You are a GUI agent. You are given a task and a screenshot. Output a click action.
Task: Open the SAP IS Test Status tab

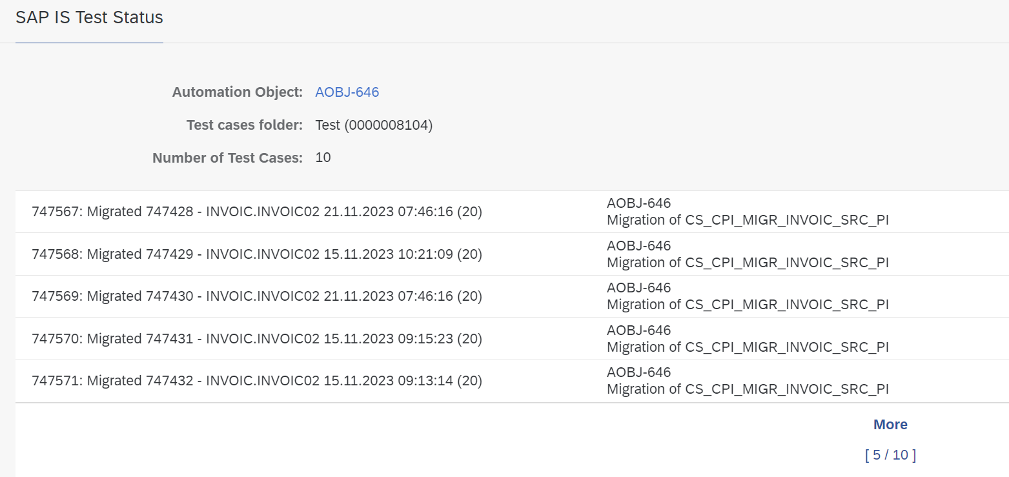(x=89, y=17)
